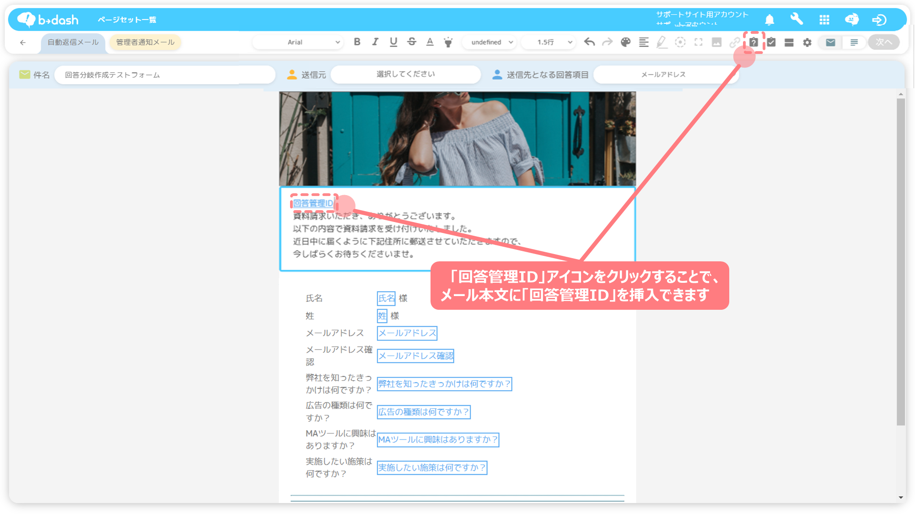Click the header photo in the email
The height and width of the screenshot is (514, 915).
[457, 138]
